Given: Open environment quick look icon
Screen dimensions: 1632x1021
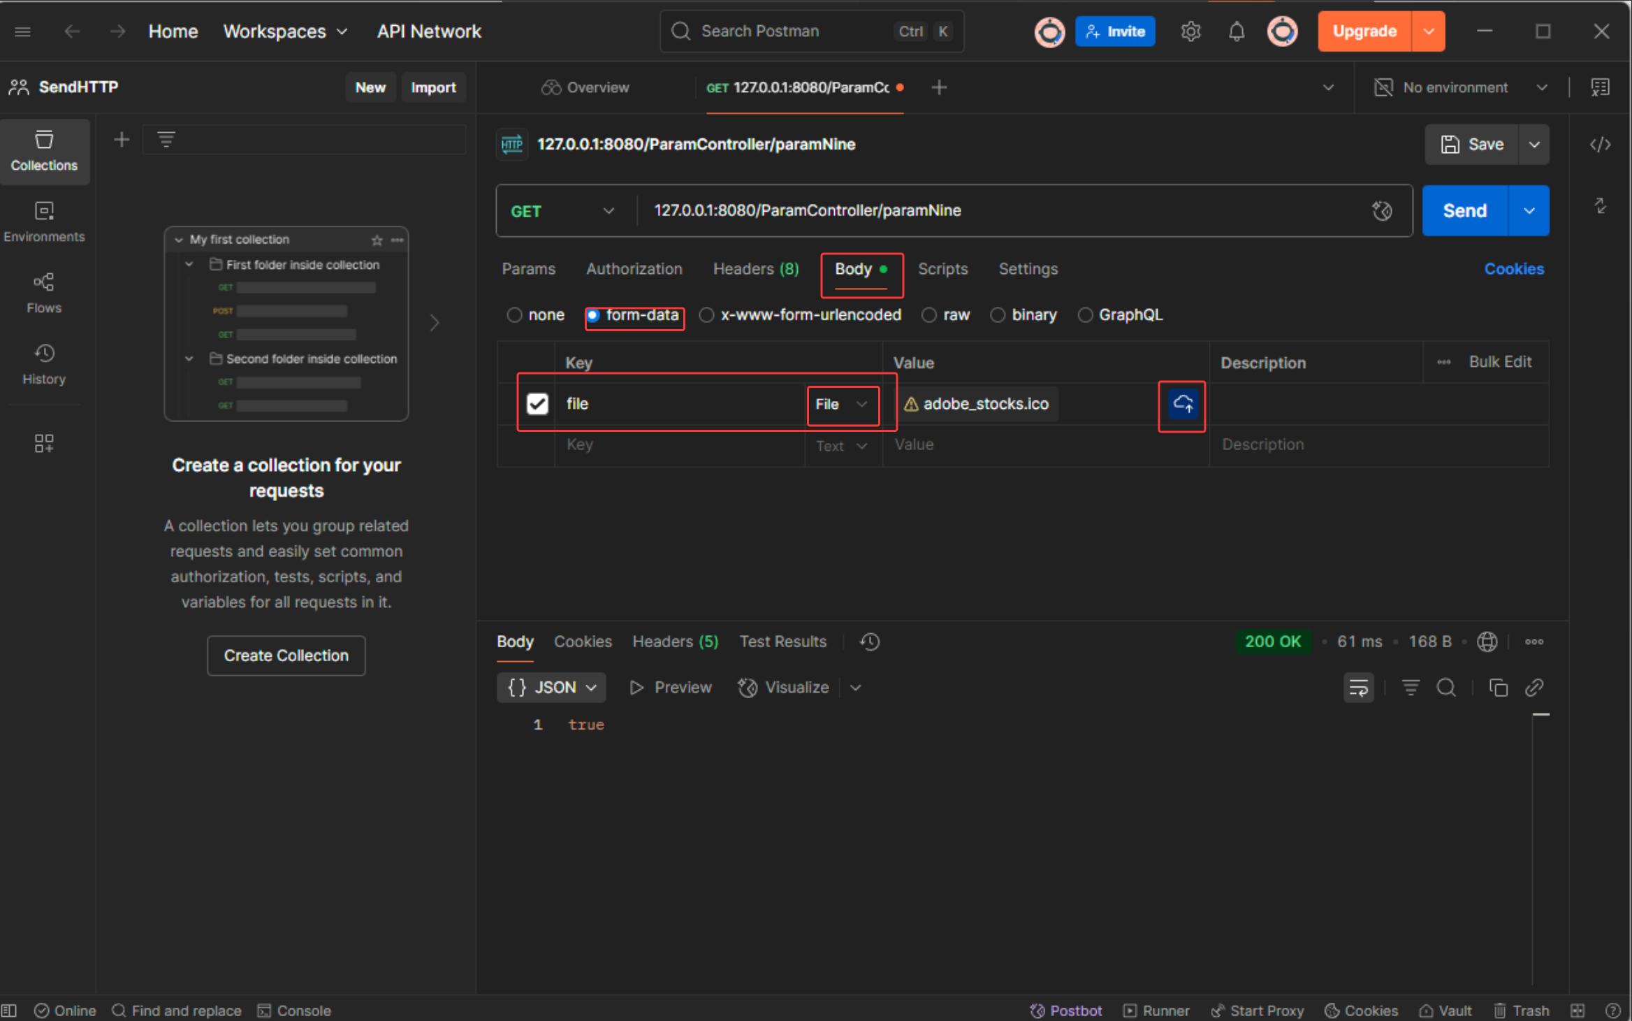Looking at the screenshot, I should pyautogui.click(x=1600, y=87).
